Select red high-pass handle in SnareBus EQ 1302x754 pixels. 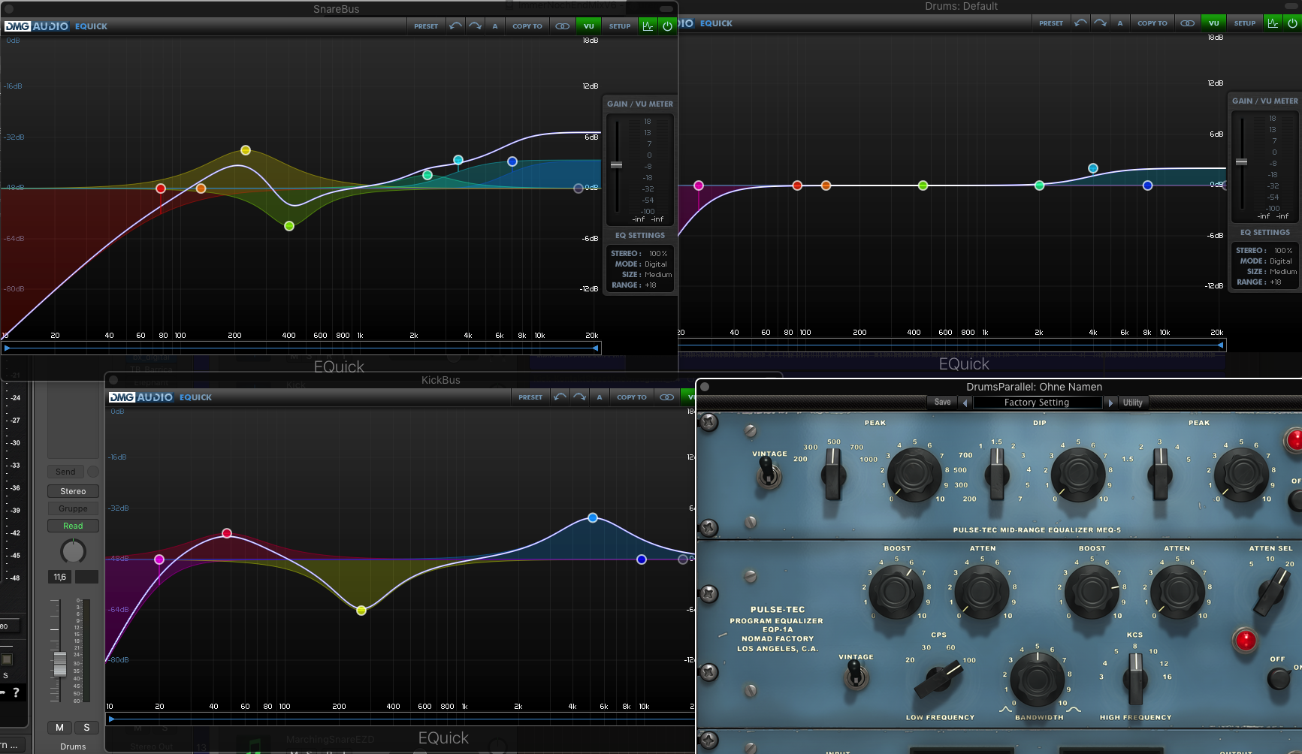(161, 188)
